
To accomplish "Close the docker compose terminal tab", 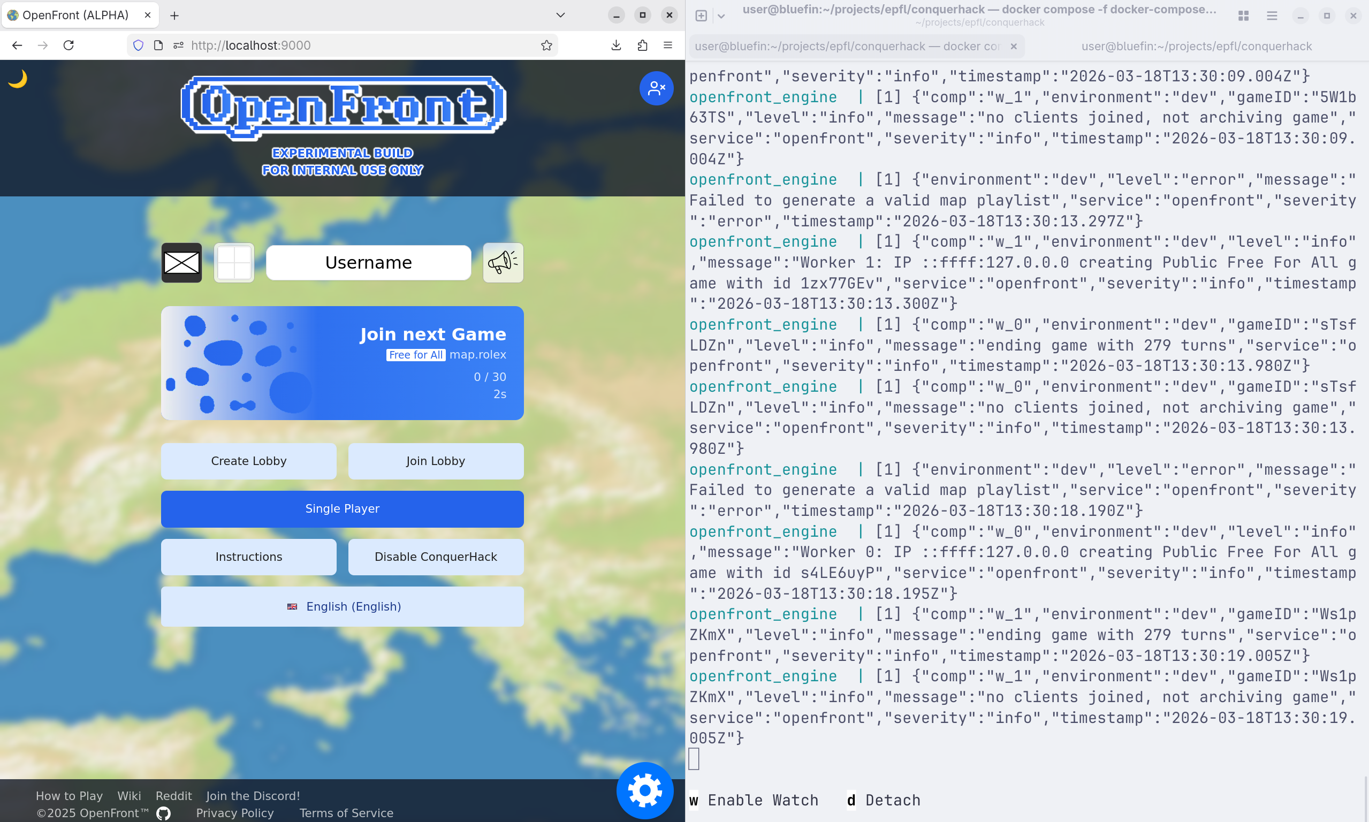I will (x=1014, y=47).
